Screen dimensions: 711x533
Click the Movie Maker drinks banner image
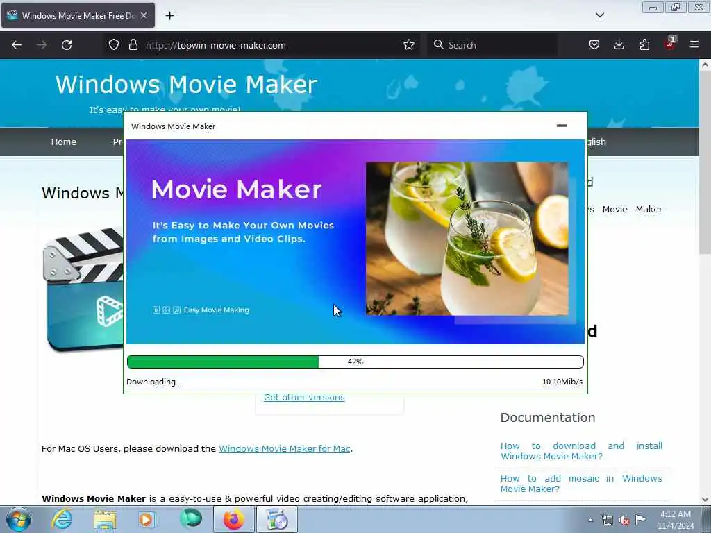[467, 239]
